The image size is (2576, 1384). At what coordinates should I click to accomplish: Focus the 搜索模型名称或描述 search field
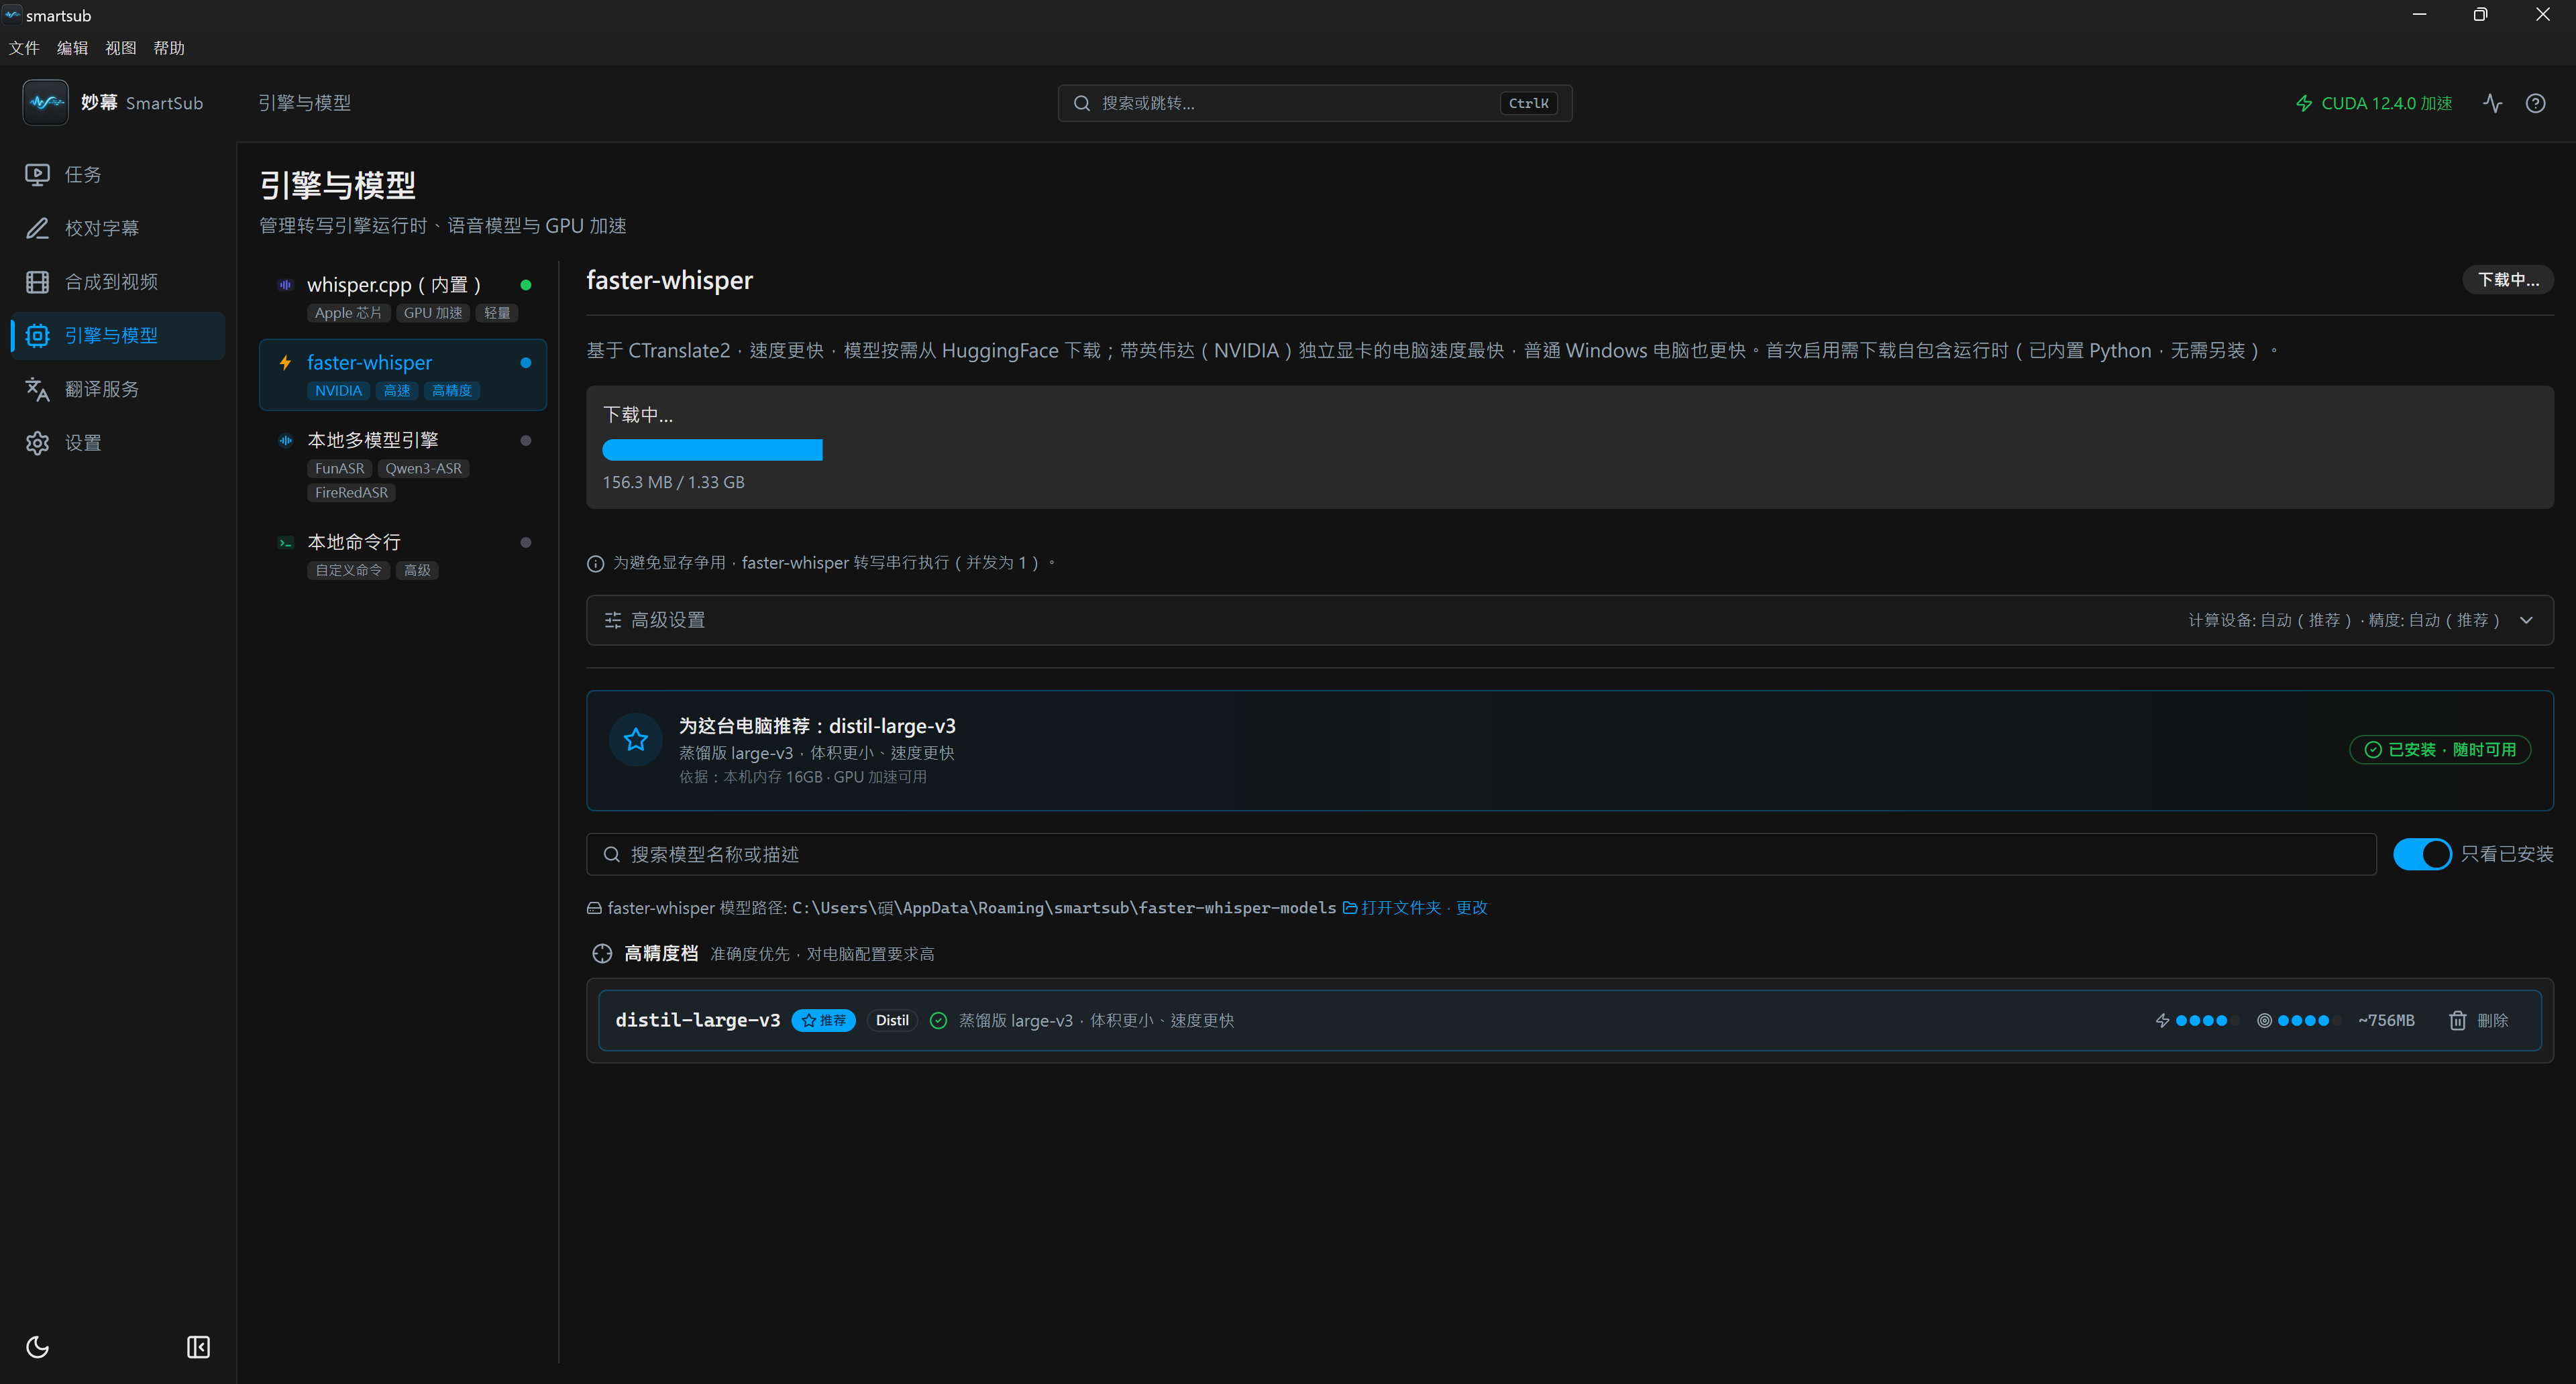tap(1480, 854)
